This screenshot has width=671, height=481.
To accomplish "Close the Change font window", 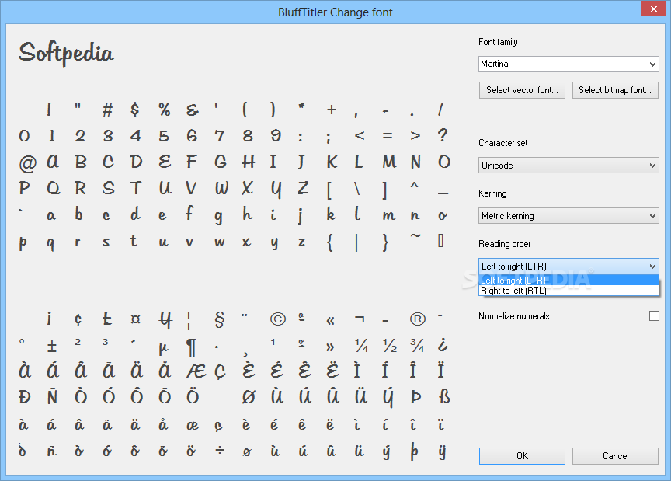I will point(653,9).
